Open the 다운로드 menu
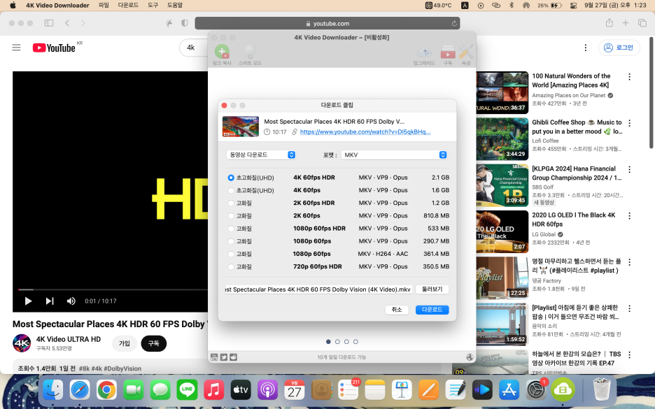Viewport: 655px width, 409px height. click(x=128, y=5)
